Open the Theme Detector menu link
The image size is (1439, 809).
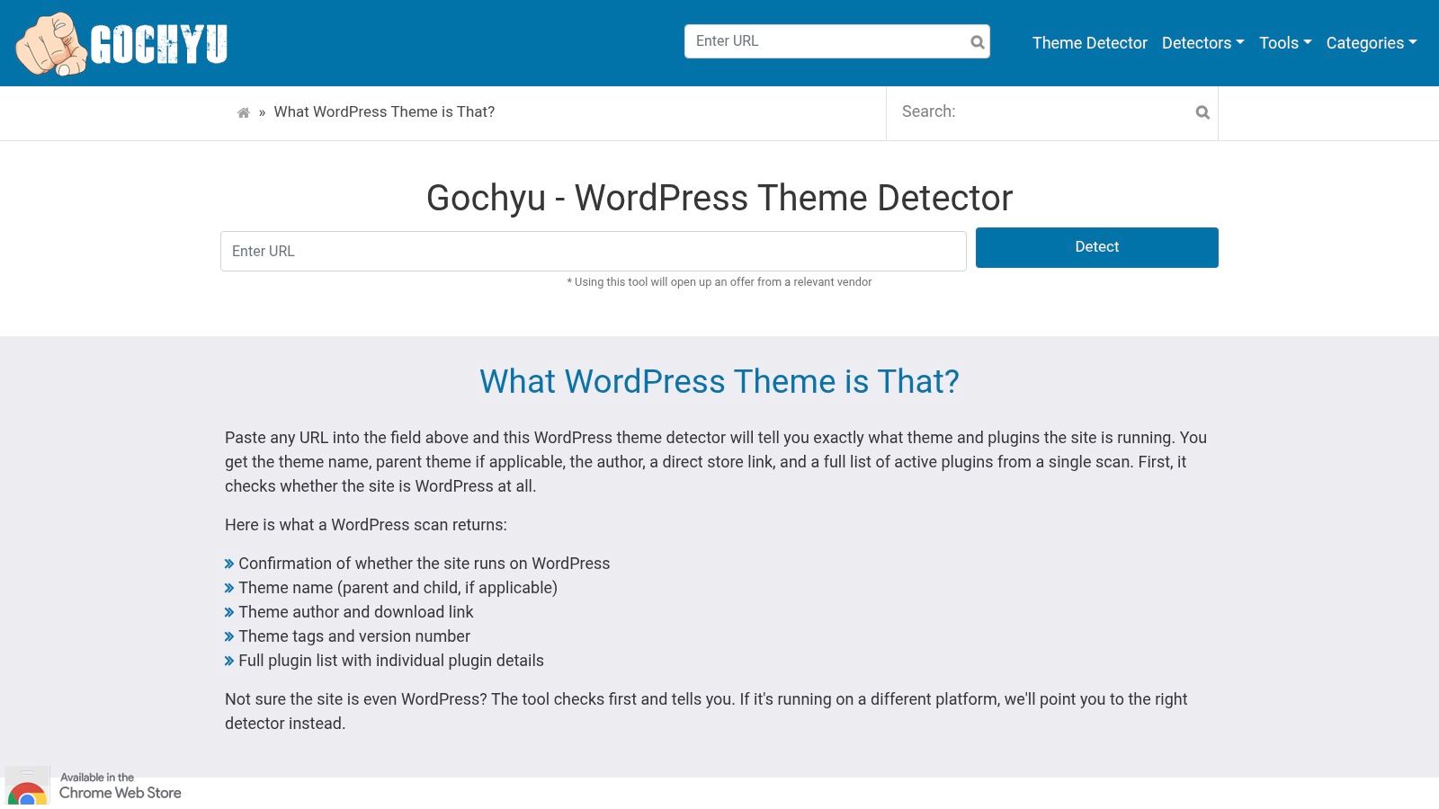(1089, 43)
